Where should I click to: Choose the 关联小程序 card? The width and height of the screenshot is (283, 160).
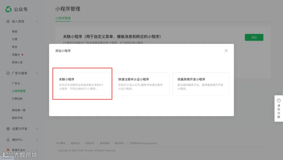pyautogui.click(x=82, y=84)
